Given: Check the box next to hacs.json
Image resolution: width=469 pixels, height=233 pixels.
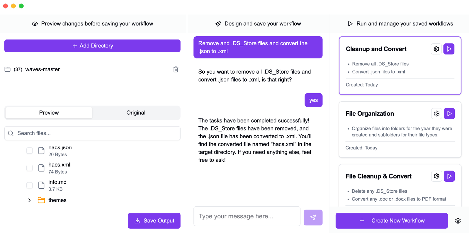Looking at the screenshot, I should tap(30, 151).
